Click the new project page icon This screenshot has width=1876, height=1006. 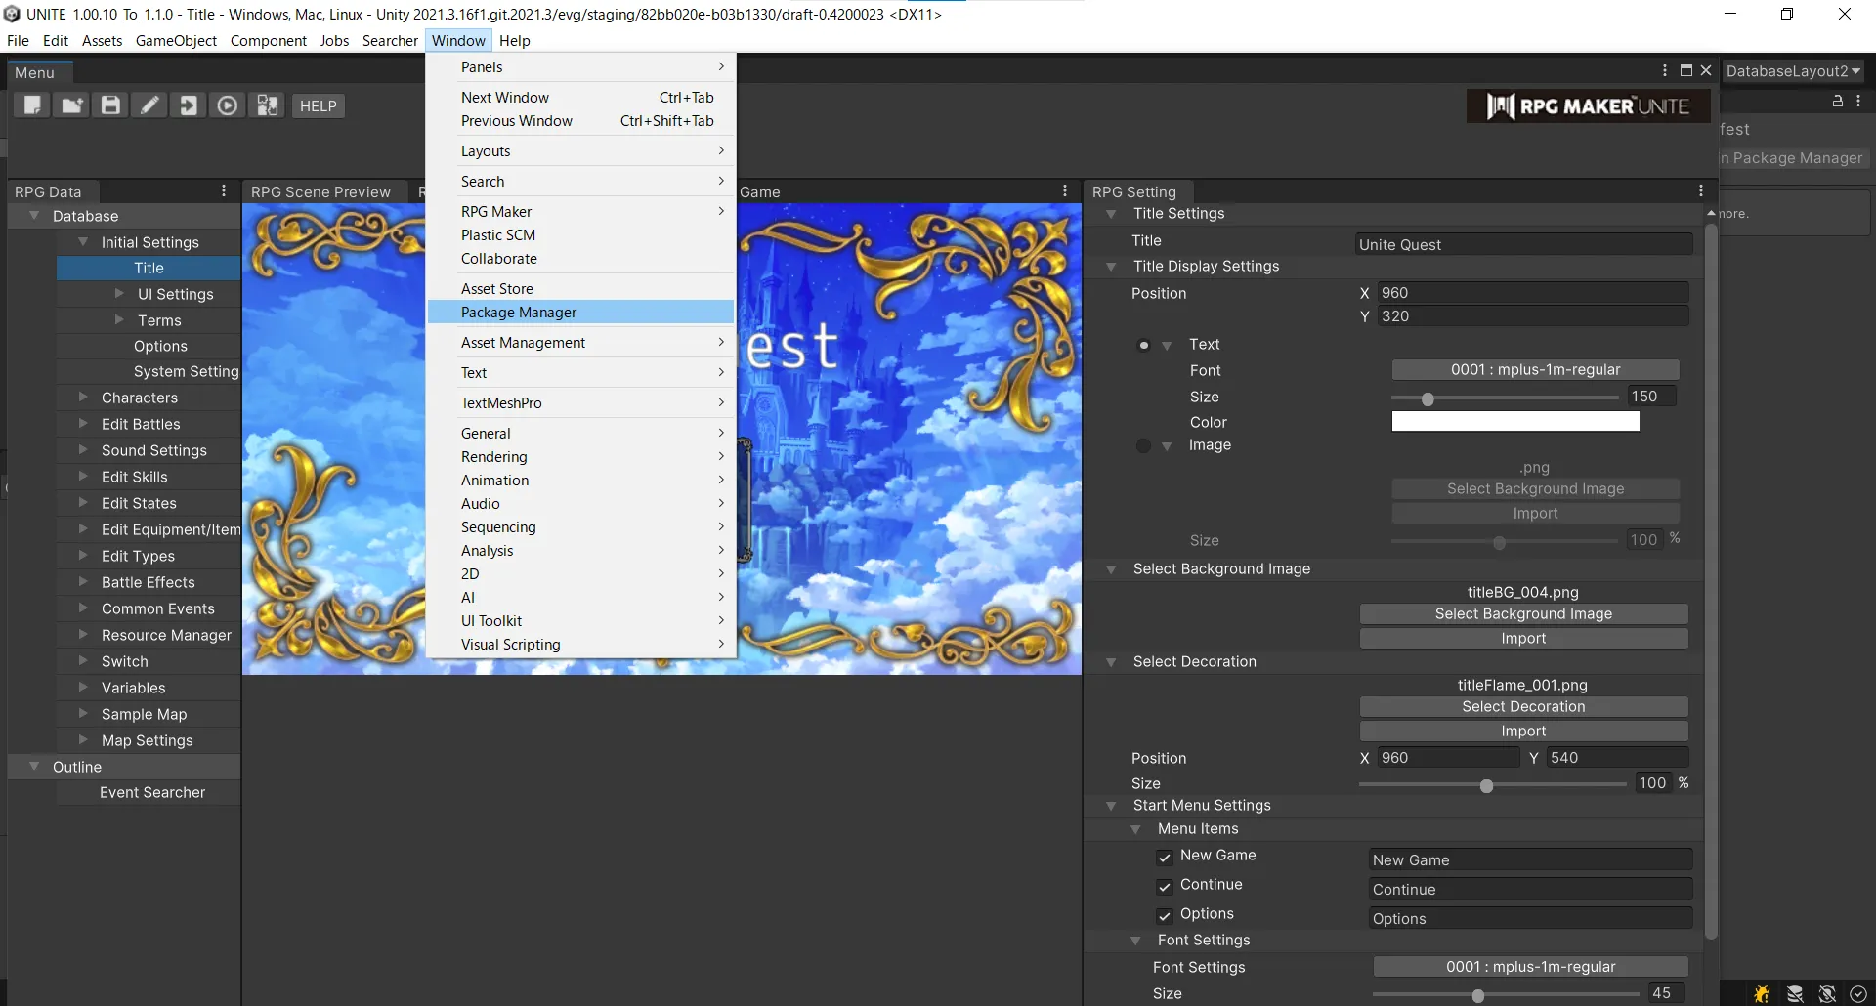pyautogui.click(x=32, y=105)
